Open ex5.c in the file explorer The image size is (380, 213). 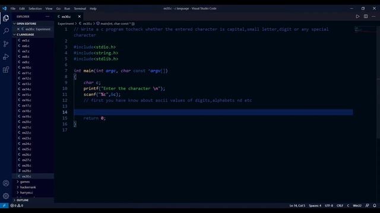26,40
